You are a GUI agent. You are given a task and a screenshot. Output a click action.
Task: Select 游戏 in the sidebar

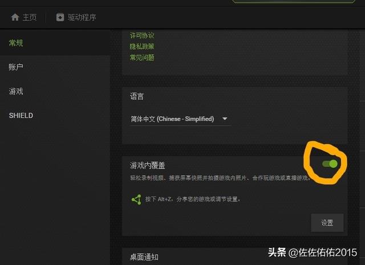pyautogui.click(x=16, y=91)
